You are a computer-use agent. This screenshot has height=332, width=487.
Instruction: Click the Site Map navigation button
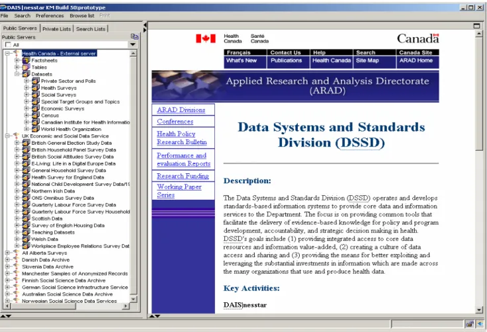(375, 62)
